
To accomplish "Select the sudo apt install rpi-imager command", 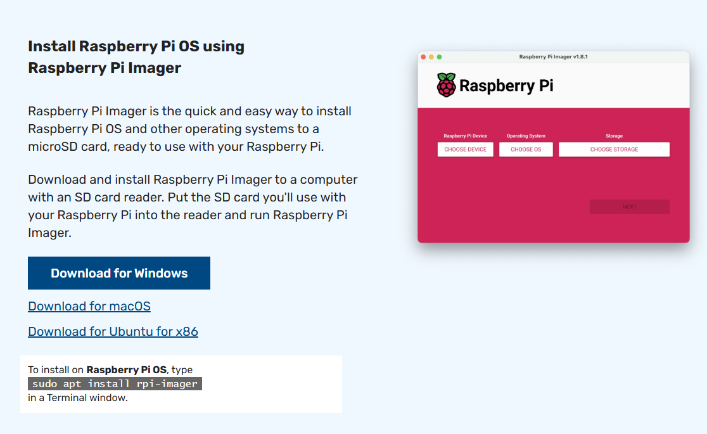I will (x=115, y=383).
